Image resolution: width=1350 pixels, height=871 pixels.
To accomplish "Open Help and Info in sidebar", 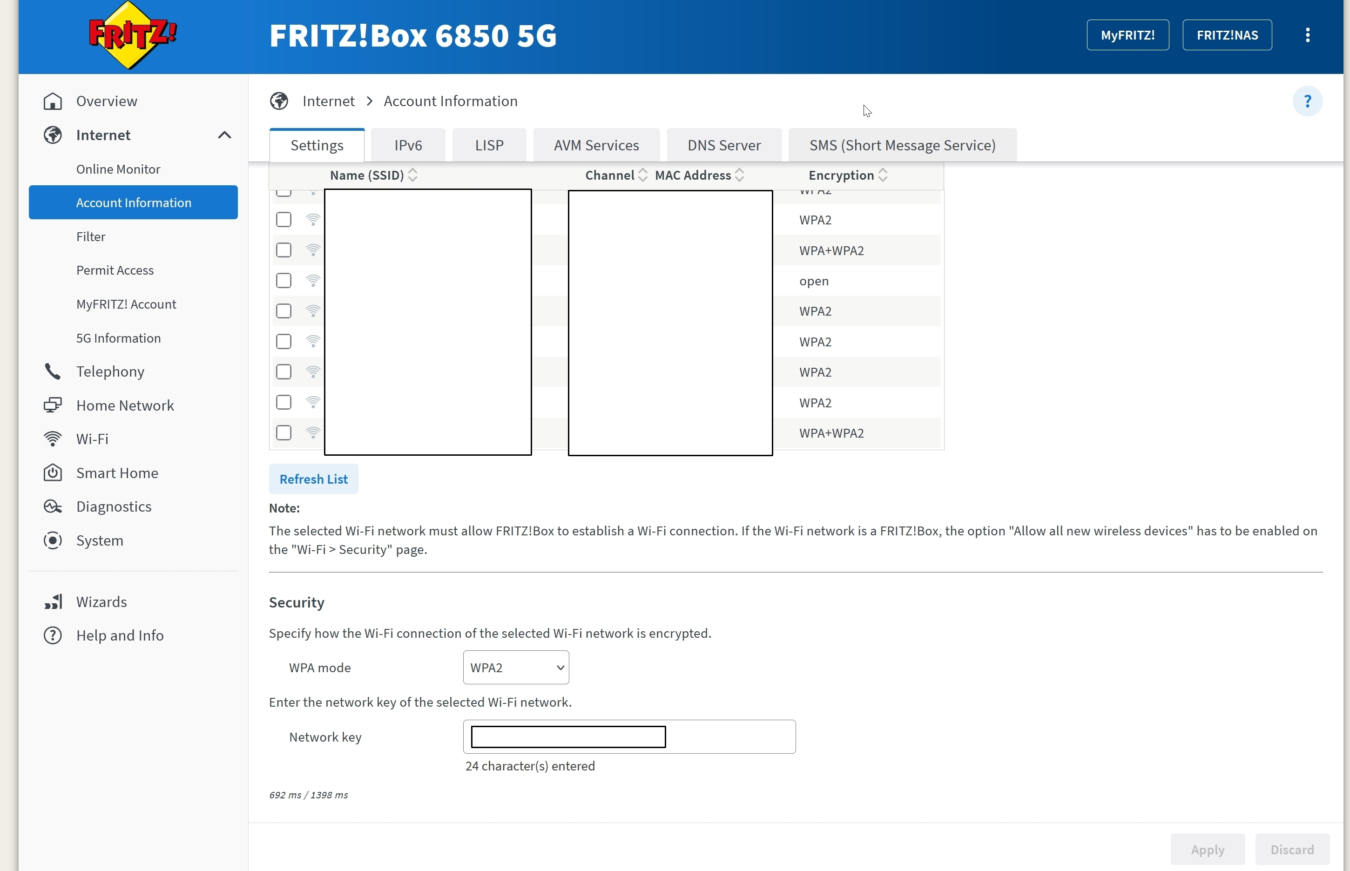I will pos(120,636).
